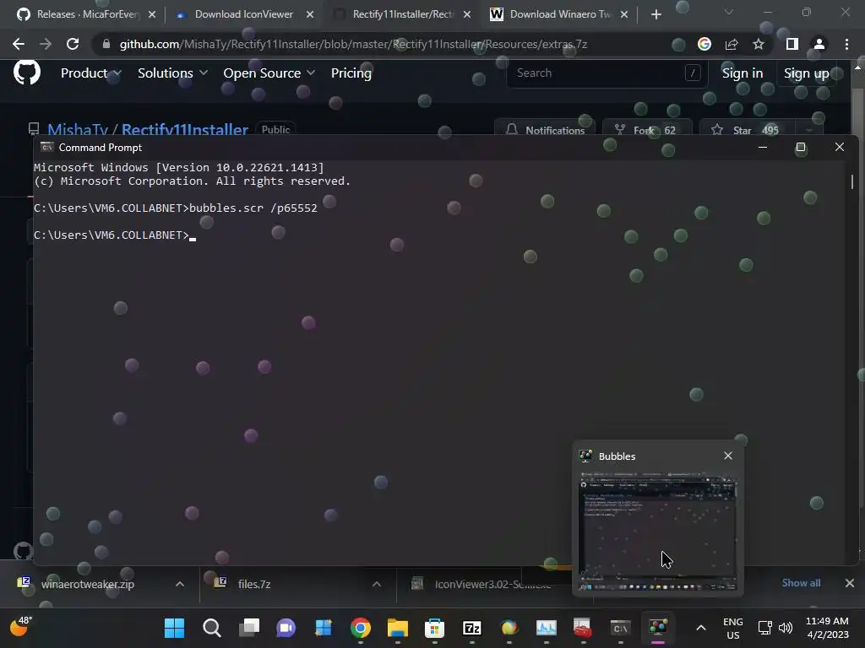Open volume control in system tray

786,628
